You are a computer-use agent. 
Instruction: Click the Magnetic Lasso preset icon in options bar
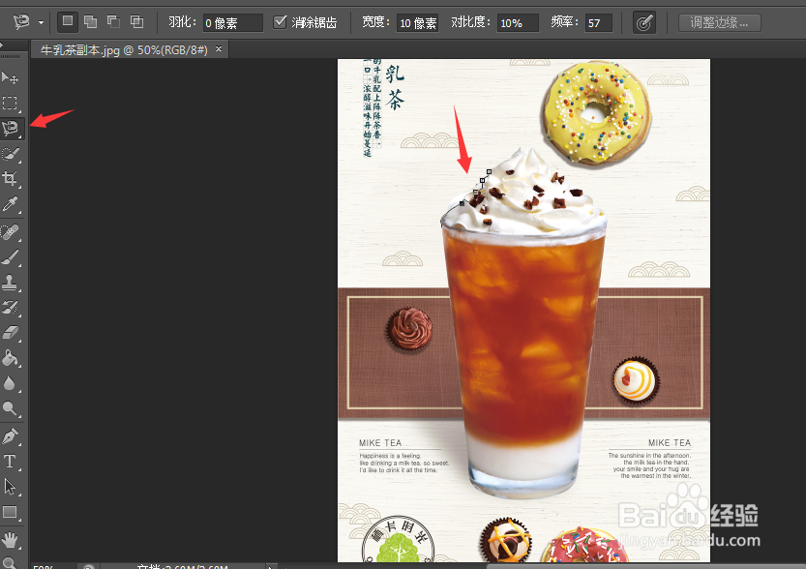[x=22, y=21]
